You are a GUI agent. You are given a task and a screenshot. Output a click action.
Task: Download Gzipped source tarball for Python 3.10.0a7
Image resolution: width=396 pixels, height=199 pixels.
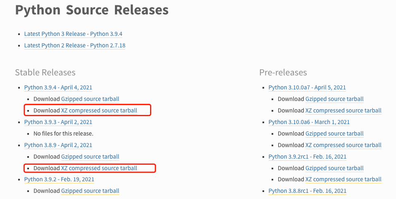point(334,99)
